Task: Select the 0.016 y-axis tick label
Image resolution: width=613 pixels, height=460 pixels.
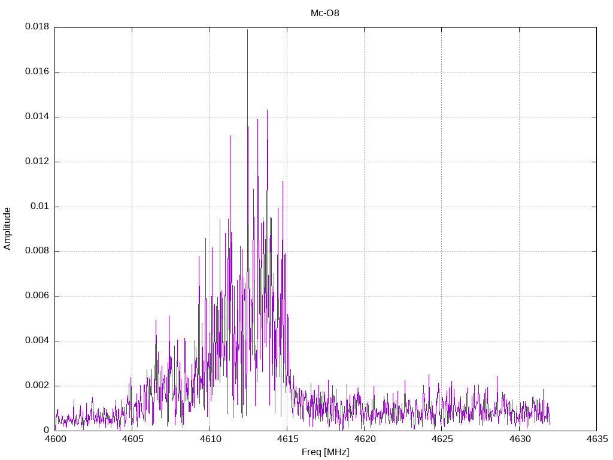Action: coord(37,72)
